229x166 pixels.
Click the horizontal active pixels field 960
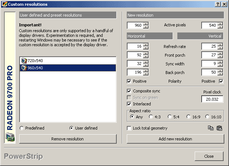click(x=135, y=25)
